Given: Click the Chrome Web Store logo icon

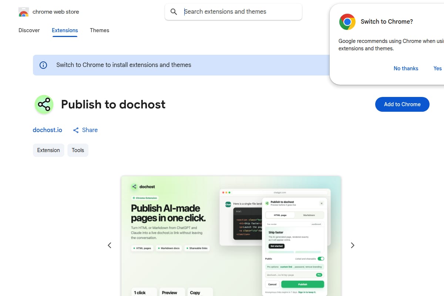Looking at the screenshot, I should click(24, 12).
